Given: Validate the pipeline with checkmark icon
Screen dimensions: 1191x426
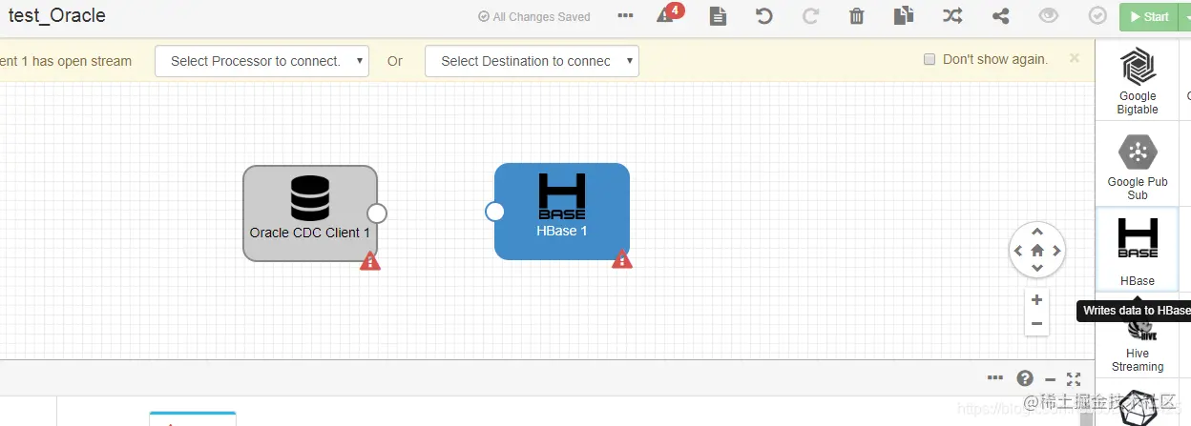Looking at the screenshot, I should click(1097, 16).
